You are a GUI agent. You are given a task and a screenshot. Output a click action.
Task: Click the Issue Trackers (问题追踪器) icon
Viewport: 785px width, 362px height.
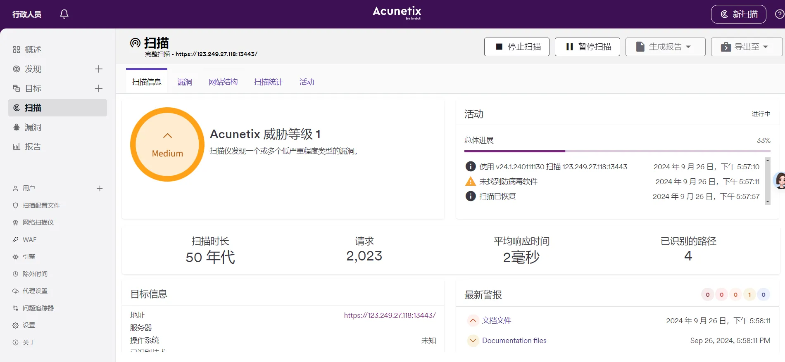[15, 308]
